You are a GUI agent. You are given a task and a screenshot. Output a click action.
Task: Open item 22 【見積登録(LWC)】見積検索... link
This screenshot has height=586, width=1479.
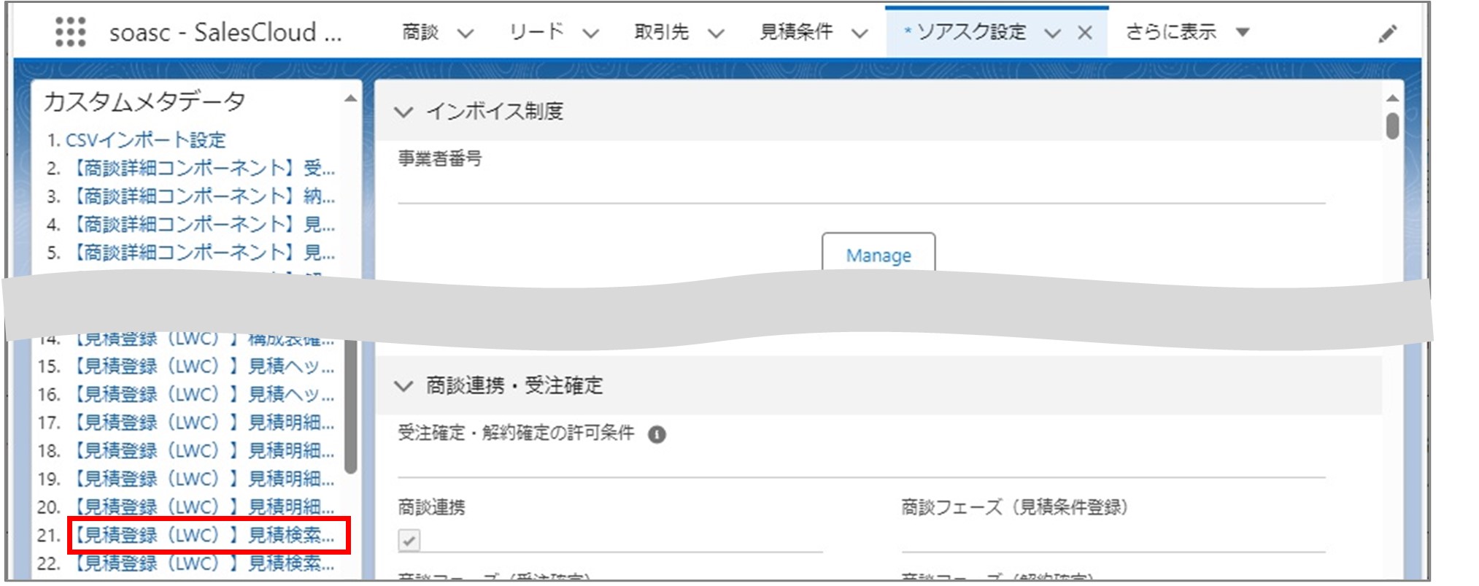pyautogui.click(x=202, y=563)
